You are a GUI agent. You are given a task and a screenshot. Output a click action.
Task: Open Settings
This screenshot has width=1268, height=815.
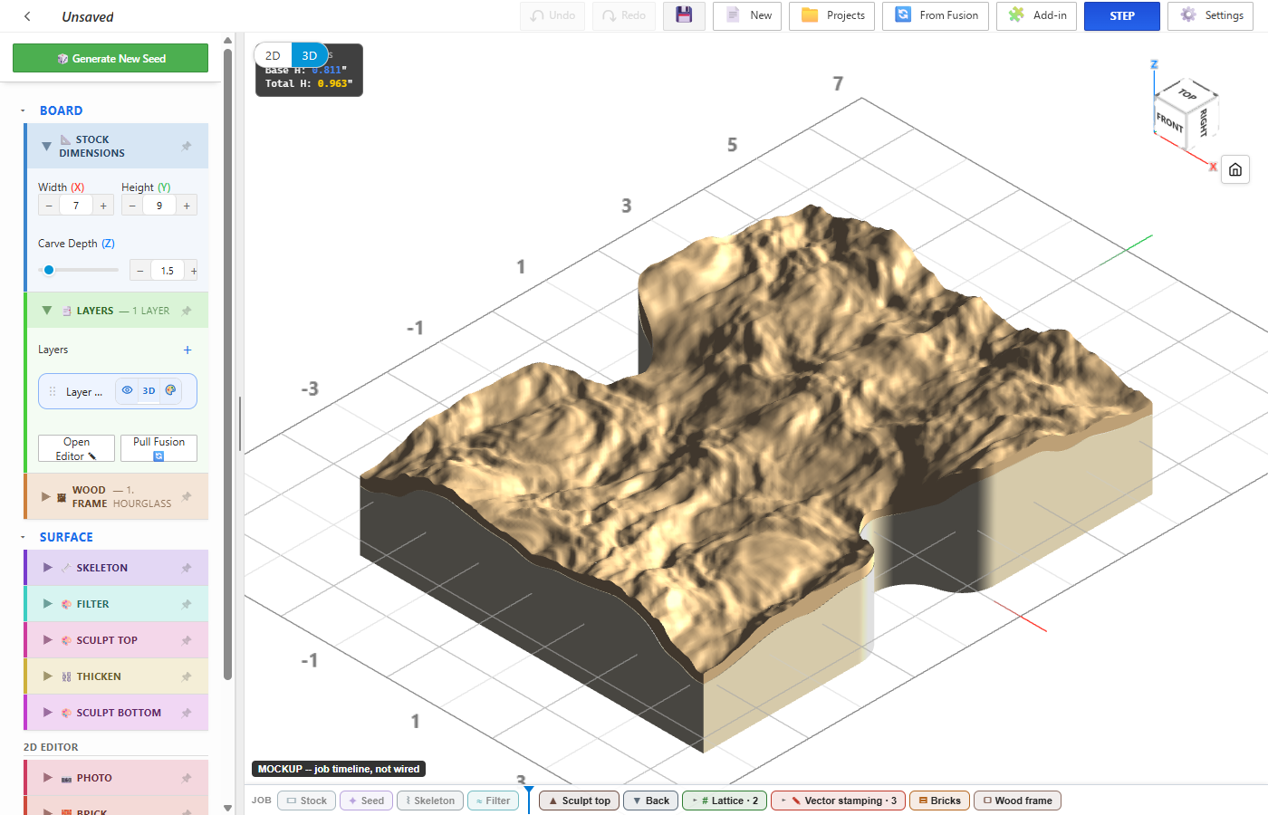[1210, 15]
